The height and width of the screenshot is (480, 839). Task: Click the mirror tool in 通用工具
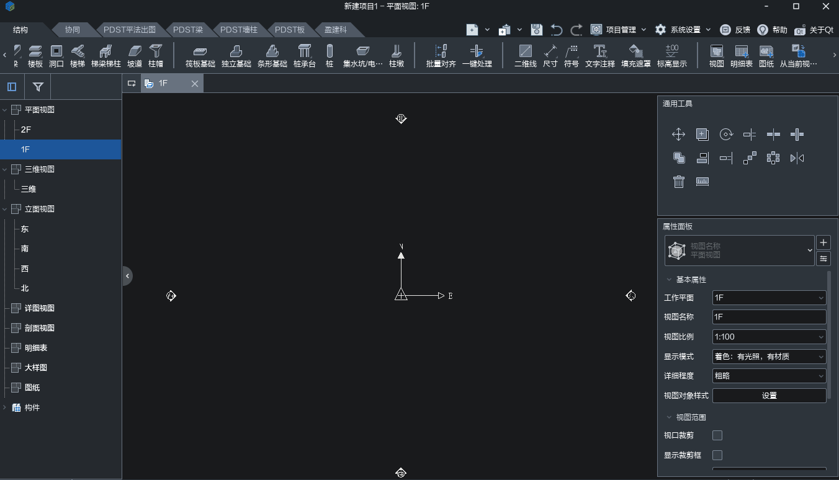click(x=797, y=158)
